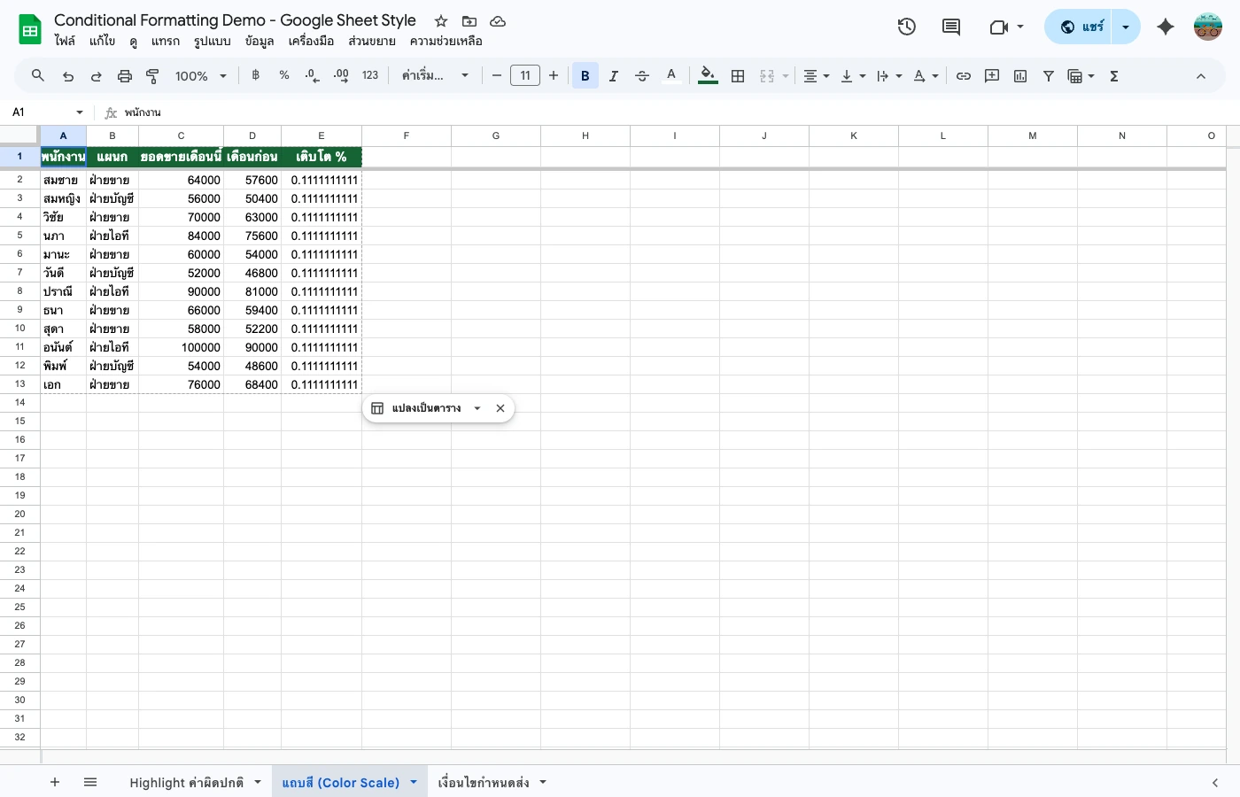Toggle italic formatting on
Image resolution: width=1240 pixels, height=797 pixels.
(x=614, y=75)
